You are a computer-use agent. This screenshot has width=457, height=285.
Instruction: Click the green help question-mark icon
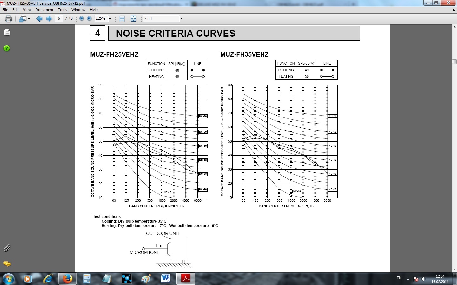[7, 48]
